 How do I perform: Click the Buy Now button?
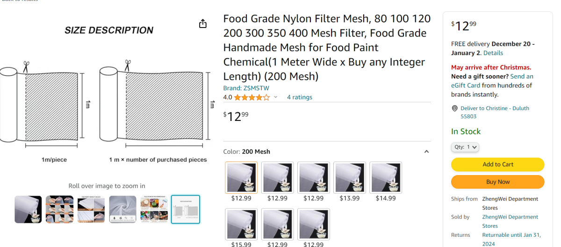[x=498, y=182]
